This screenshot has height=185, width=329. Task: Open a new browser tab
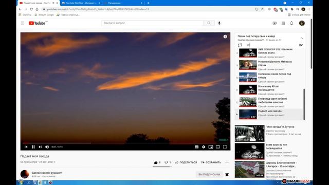tap(148, 3)
